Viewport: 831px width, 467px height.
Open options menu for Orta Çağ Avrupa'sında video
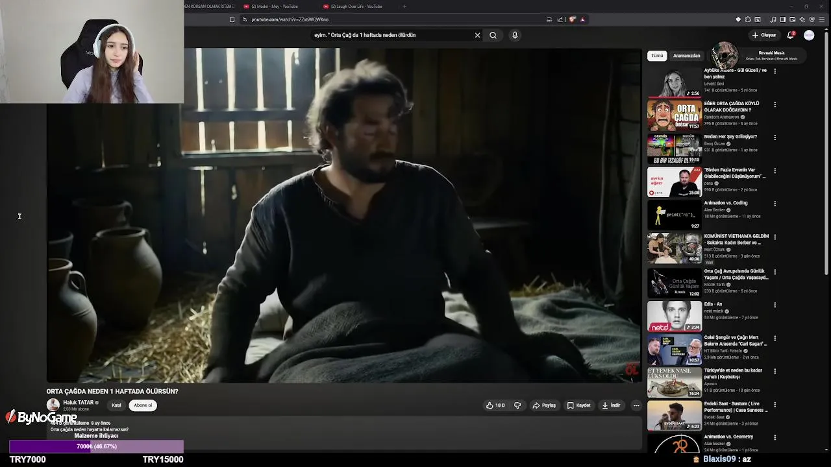[x=775, y=272]
